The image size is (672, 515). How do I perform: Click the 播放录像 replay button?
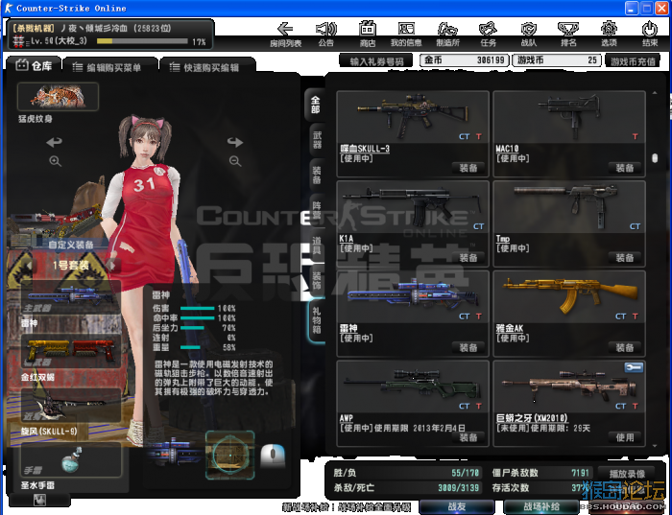tap(627, 474)
